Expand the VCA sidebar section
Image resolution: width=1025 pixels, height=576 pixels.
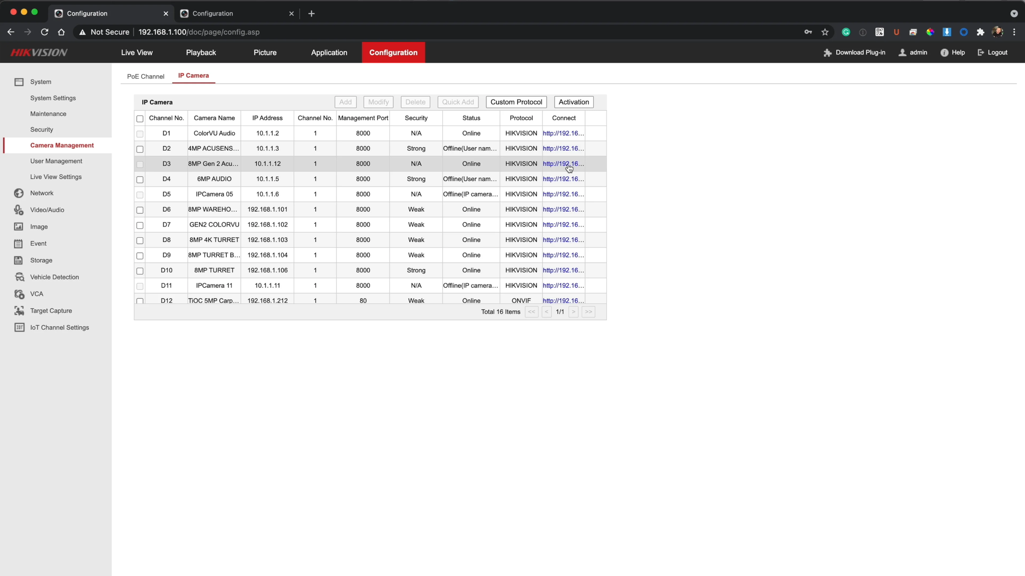tap(37, 294)
